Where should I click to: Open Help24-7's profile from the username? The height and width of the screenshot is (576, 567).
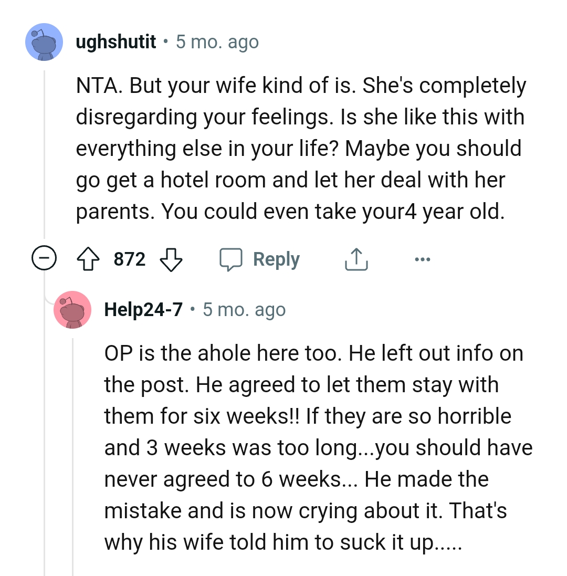click(143, 309)
